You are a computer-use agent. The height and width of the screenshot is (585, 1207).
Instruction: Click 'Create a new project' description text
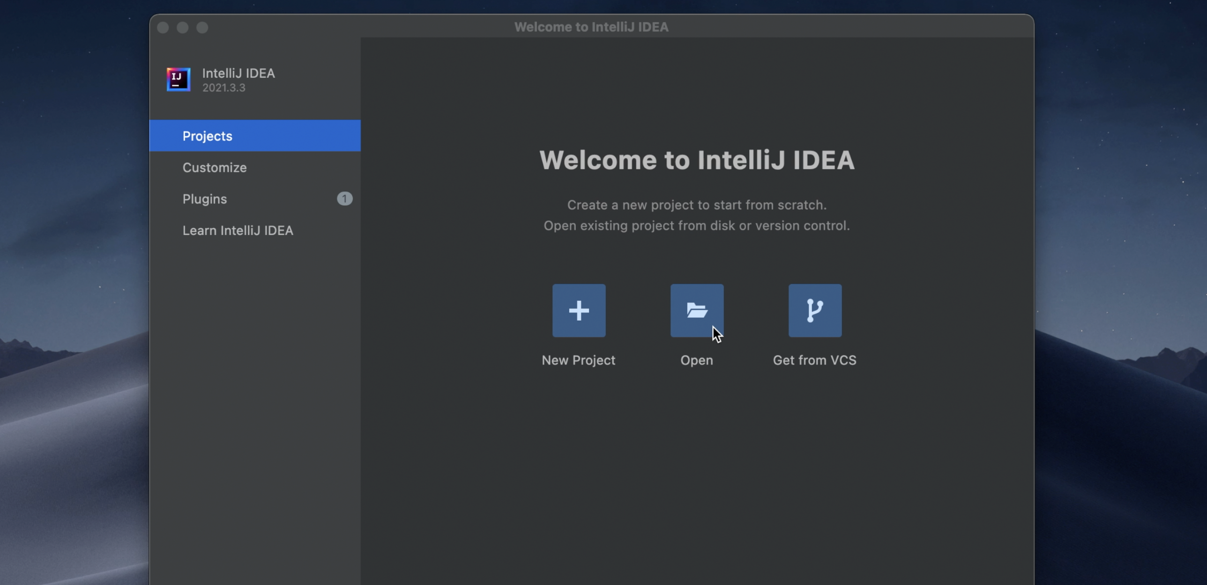[697, 205]
